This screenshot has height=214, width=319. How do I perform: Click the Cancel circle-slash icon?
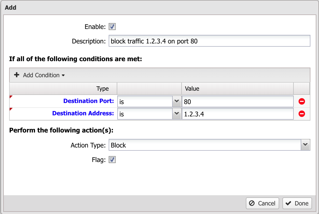coord(252,203)
